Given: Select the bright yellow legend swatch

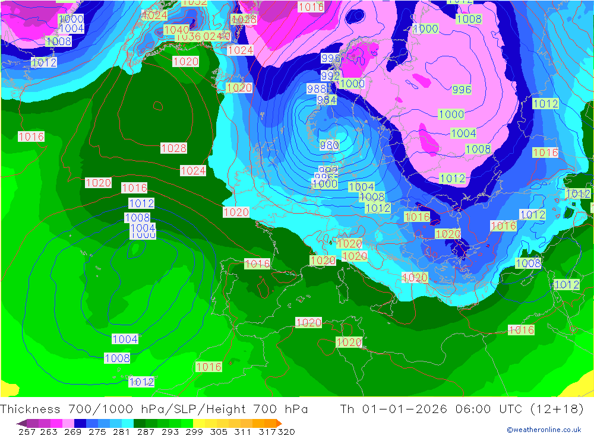Looking at the screenshot, I should [x=199, y=423].
